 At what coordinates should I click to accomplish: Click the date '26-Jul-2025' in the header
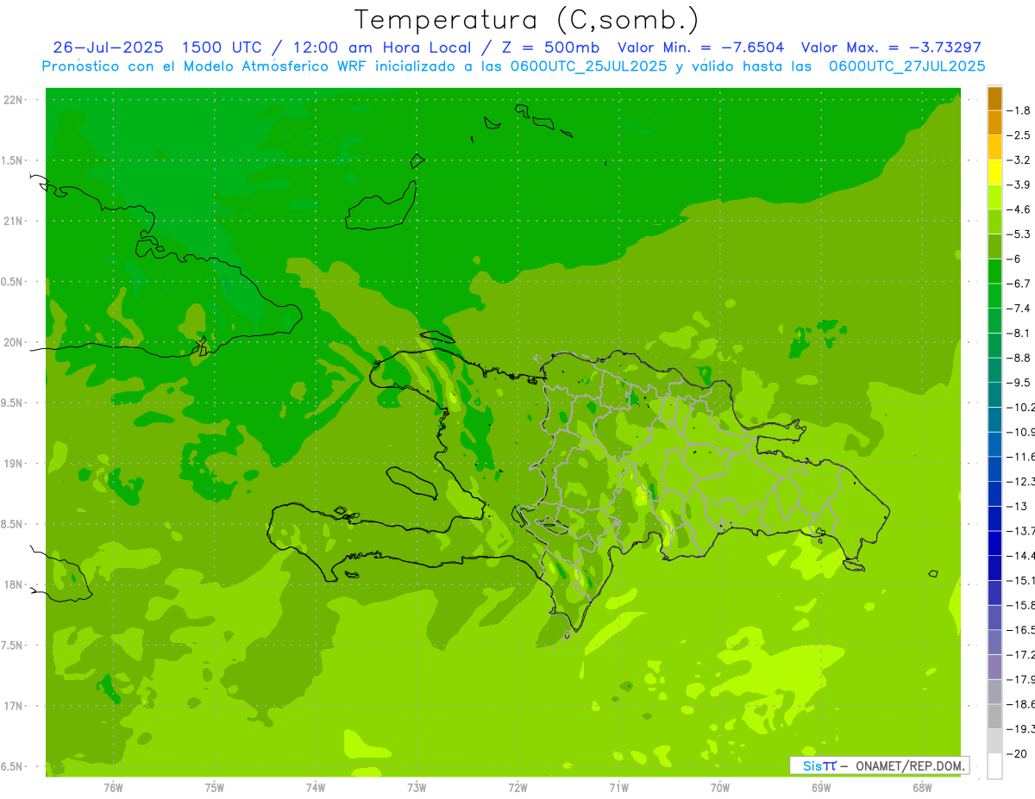click(x=109, y=47)
